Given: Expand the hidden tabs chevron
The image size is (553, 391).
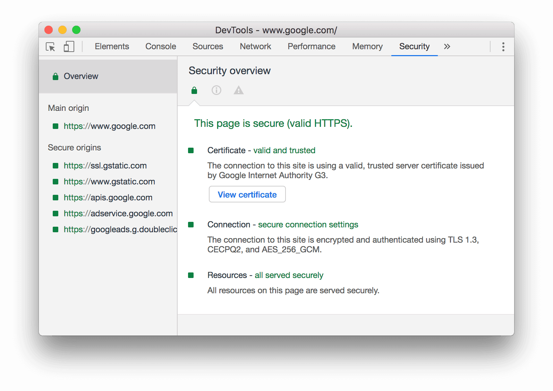Looking at the screenshot, I should tap(447, 47).
